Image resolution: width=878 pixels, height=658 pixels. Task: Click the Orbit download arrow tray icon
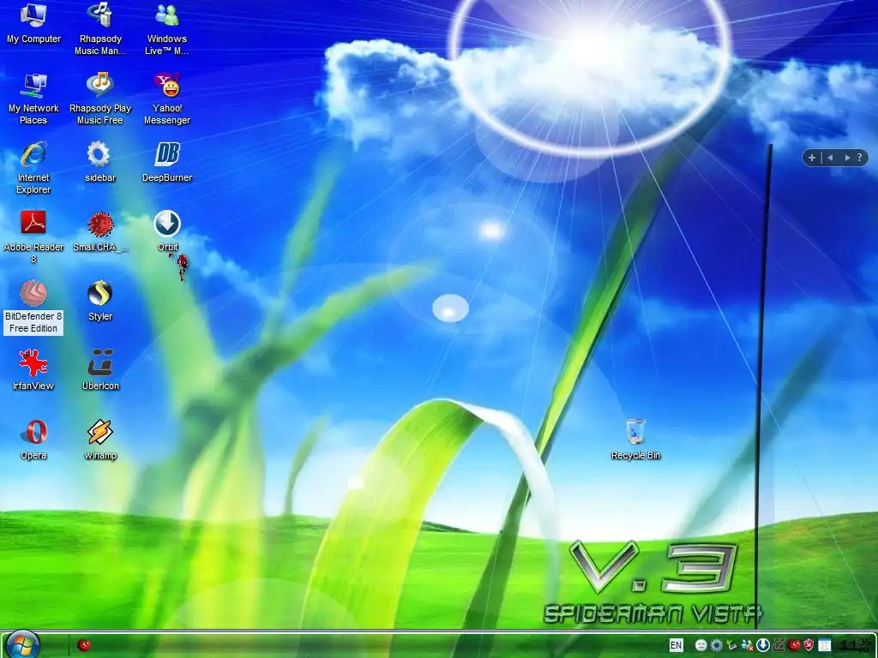coord(762,645)
